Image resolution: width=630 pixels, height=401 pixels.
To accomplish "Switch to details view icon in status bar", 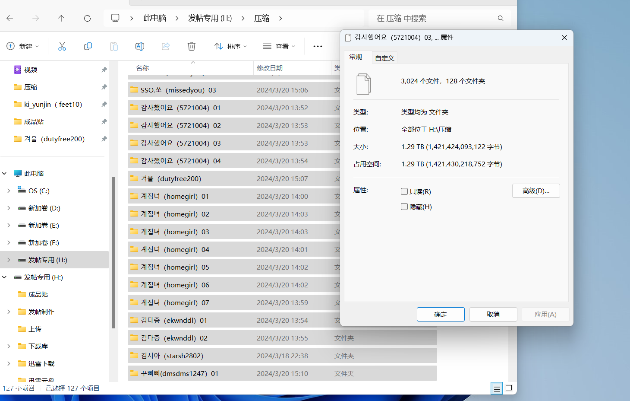I will coord(497,388).
